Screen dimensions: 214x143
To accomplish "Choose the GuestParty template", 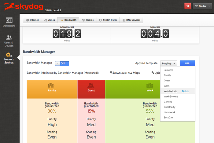I will pos(178,107).
